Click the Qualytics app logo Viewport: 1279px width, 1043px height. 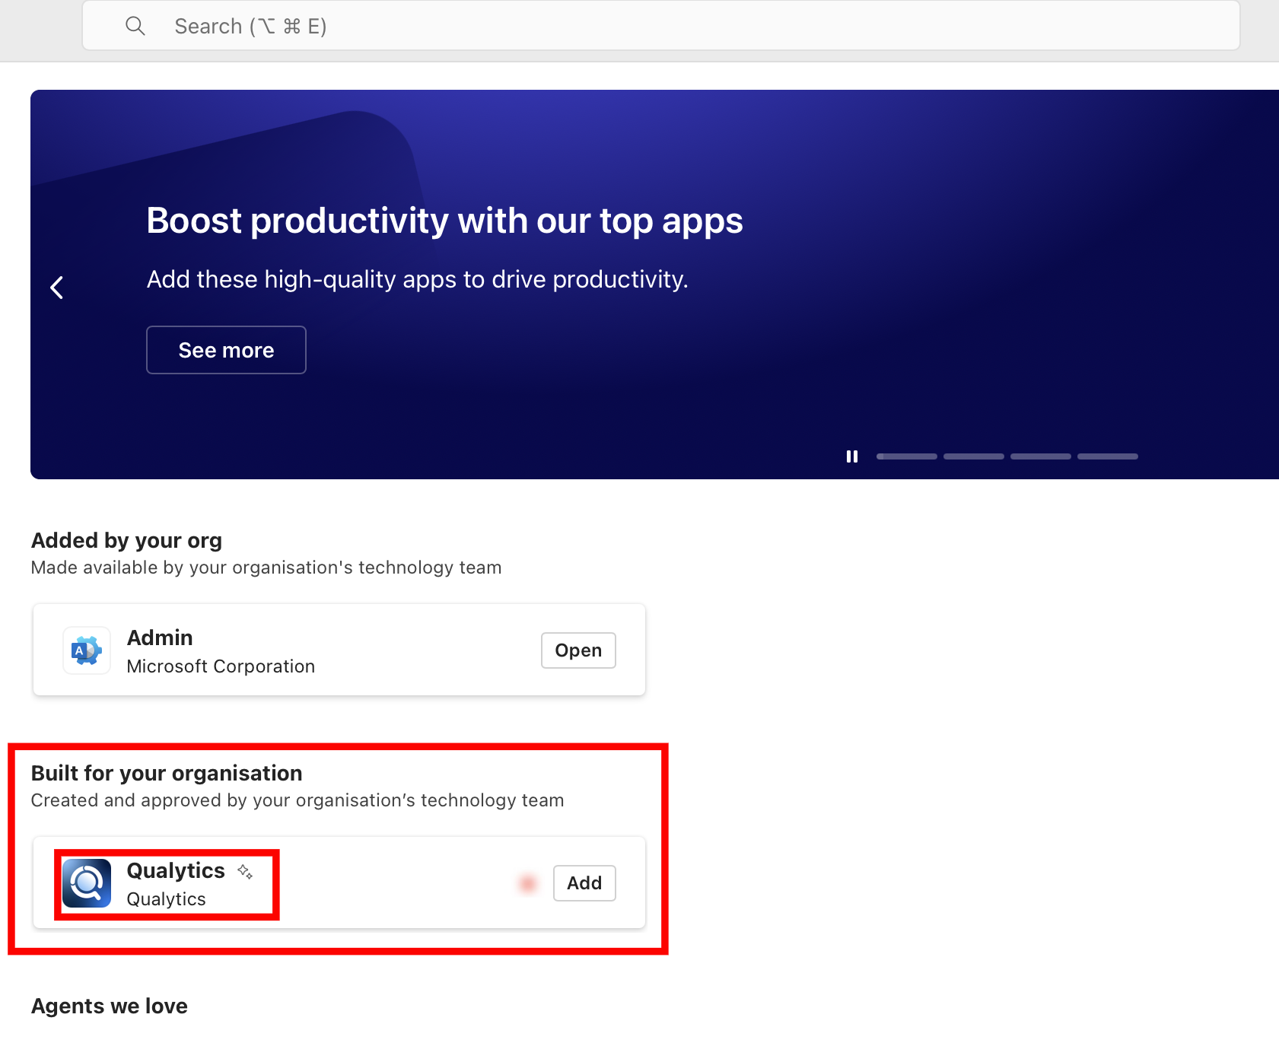point(87,883)
